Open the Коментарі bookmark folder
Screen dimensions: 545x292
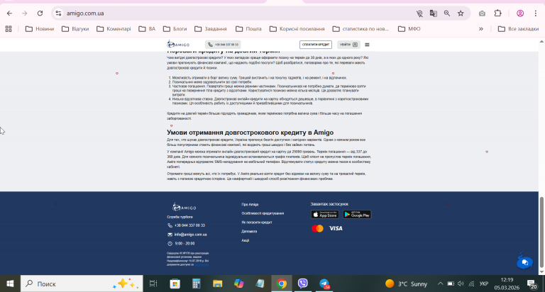pos(114,29)
